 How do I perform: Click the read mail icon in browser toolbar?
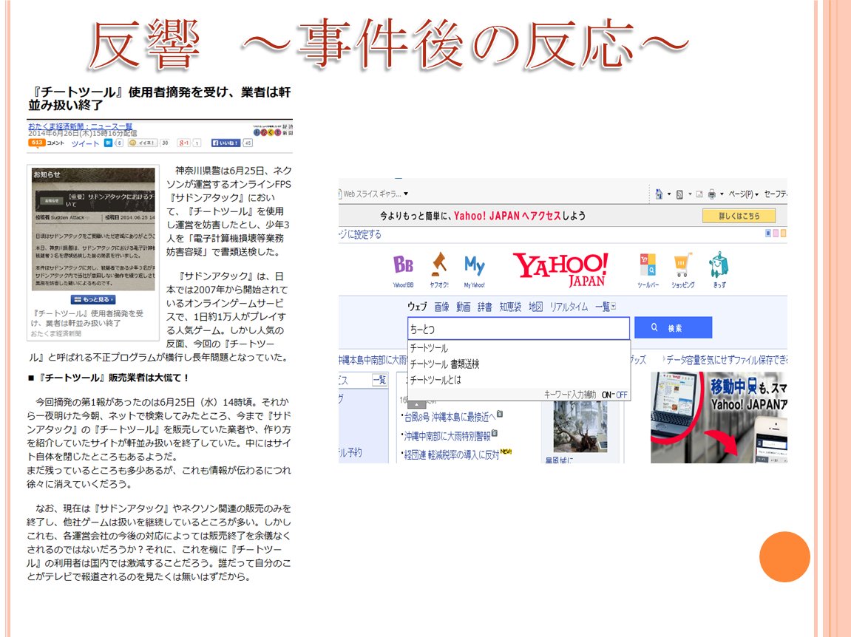(x=699, y=194)
